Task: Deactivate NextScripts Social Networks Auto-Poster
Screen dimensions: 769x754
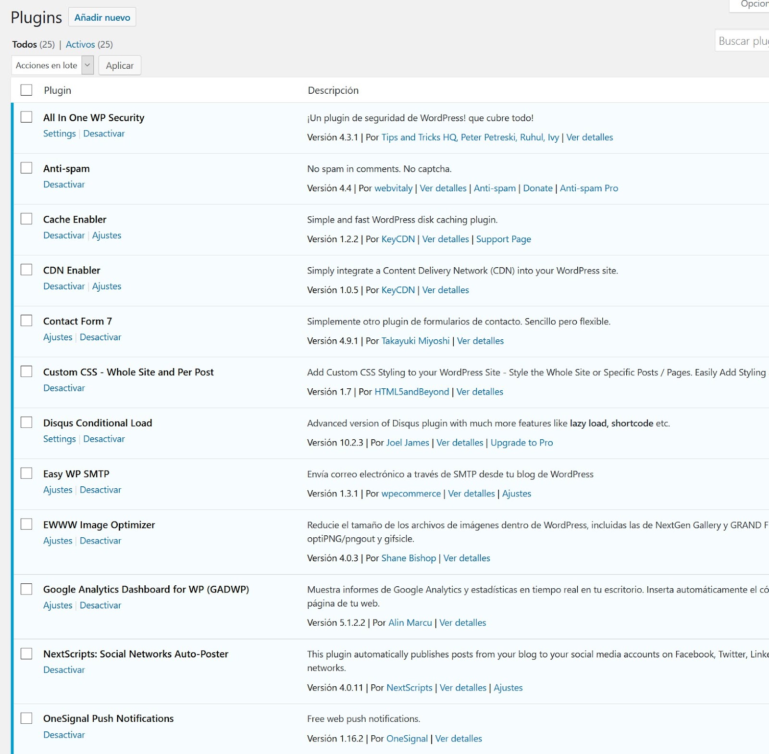Action: coord(64,670)
